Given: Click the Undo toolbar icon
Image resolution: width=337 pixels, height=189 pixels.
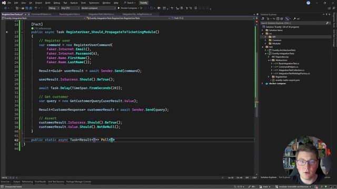Looking at the screenshot, I should tap(36, 8).
